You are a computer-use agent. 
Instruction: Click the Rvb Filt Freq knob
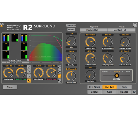pos(51,73)
